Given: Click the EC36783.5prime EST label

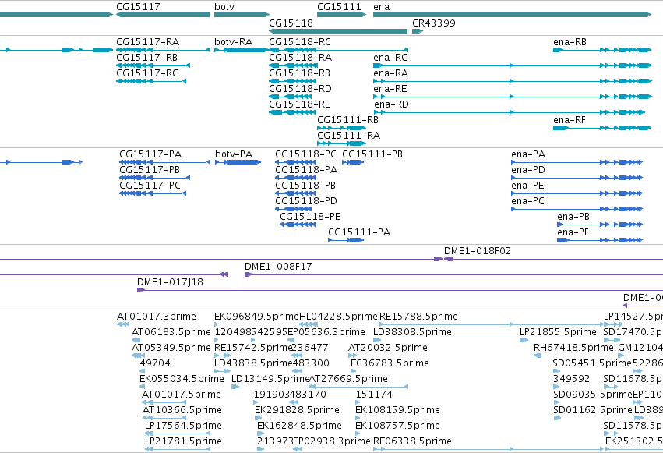Looking at the screenshot, I should (x=390, y=364).
